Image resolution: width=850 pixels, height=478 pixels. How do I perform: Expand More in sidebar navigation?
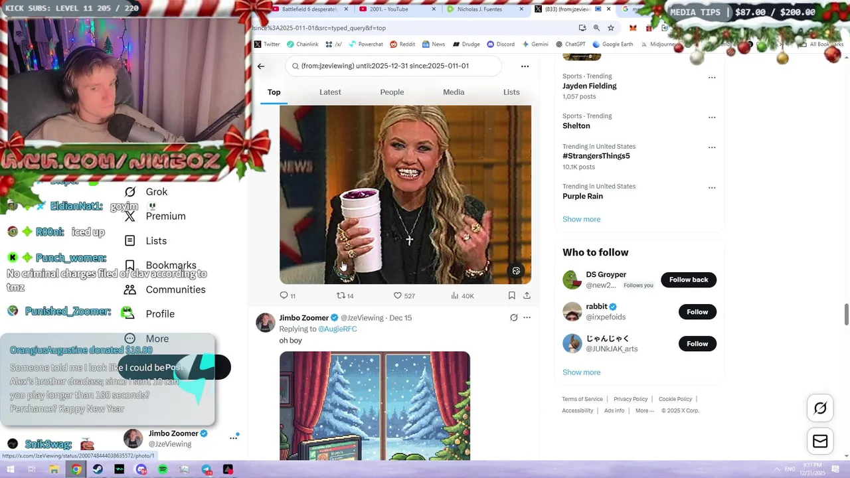tap(147, 339)
